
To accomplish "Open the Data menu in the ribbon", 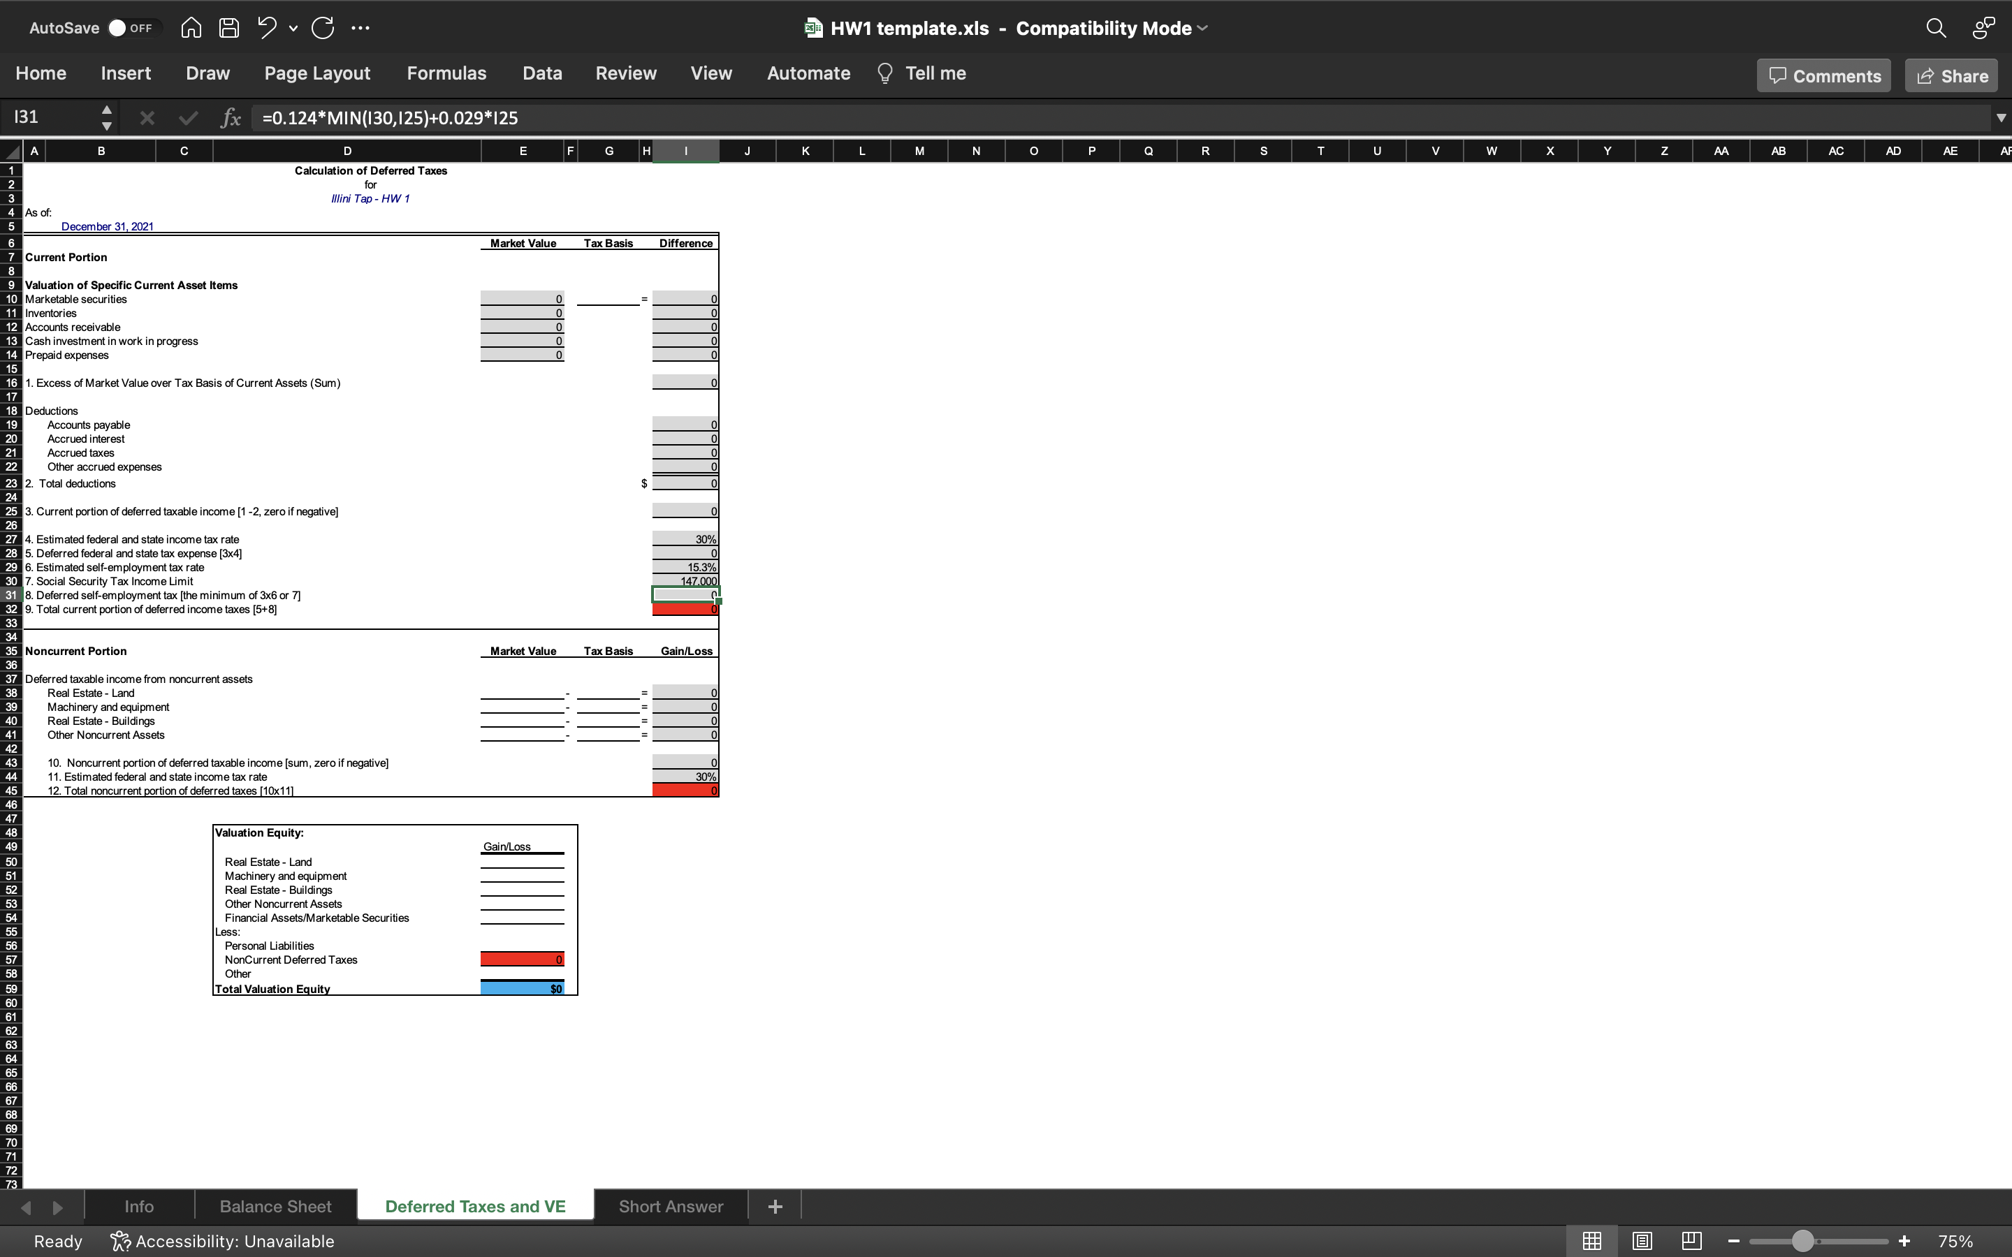I will (x=540, y=73).
